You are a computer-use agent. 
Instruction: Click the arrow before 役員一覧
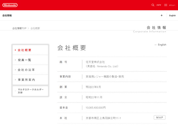click(x=15, y=60)
